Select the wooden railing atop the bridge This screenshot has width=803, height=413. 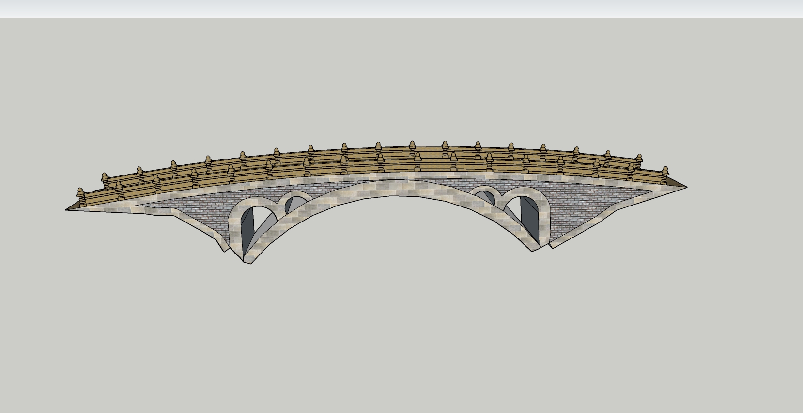coord(373,167)
